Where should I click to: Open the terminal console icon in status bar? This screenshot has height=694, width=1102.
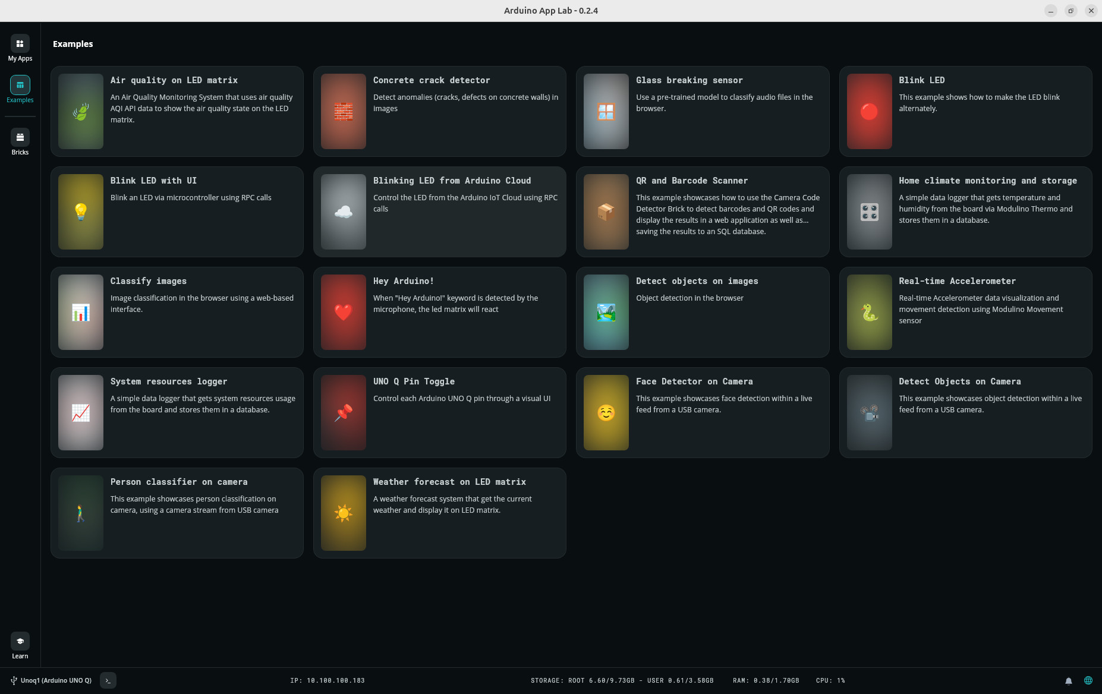[108, 680]
